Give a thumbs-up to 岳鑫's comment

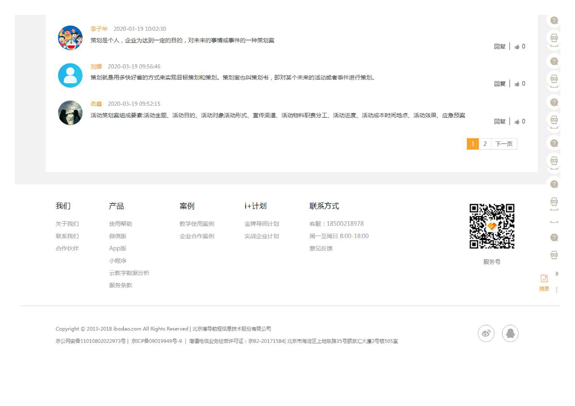click(517, 122)
